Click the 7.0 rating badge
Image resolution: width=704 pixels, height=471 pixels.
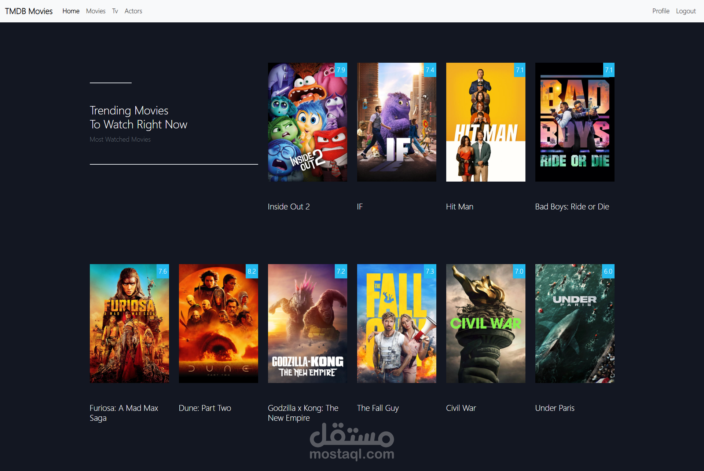(x=519, y=271)
